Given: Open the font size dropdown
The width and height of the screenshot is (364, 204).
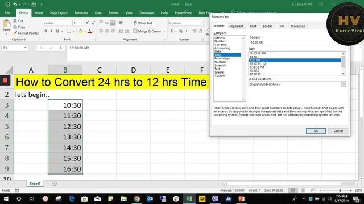Looking at the screenshot, I should [82, 23].
